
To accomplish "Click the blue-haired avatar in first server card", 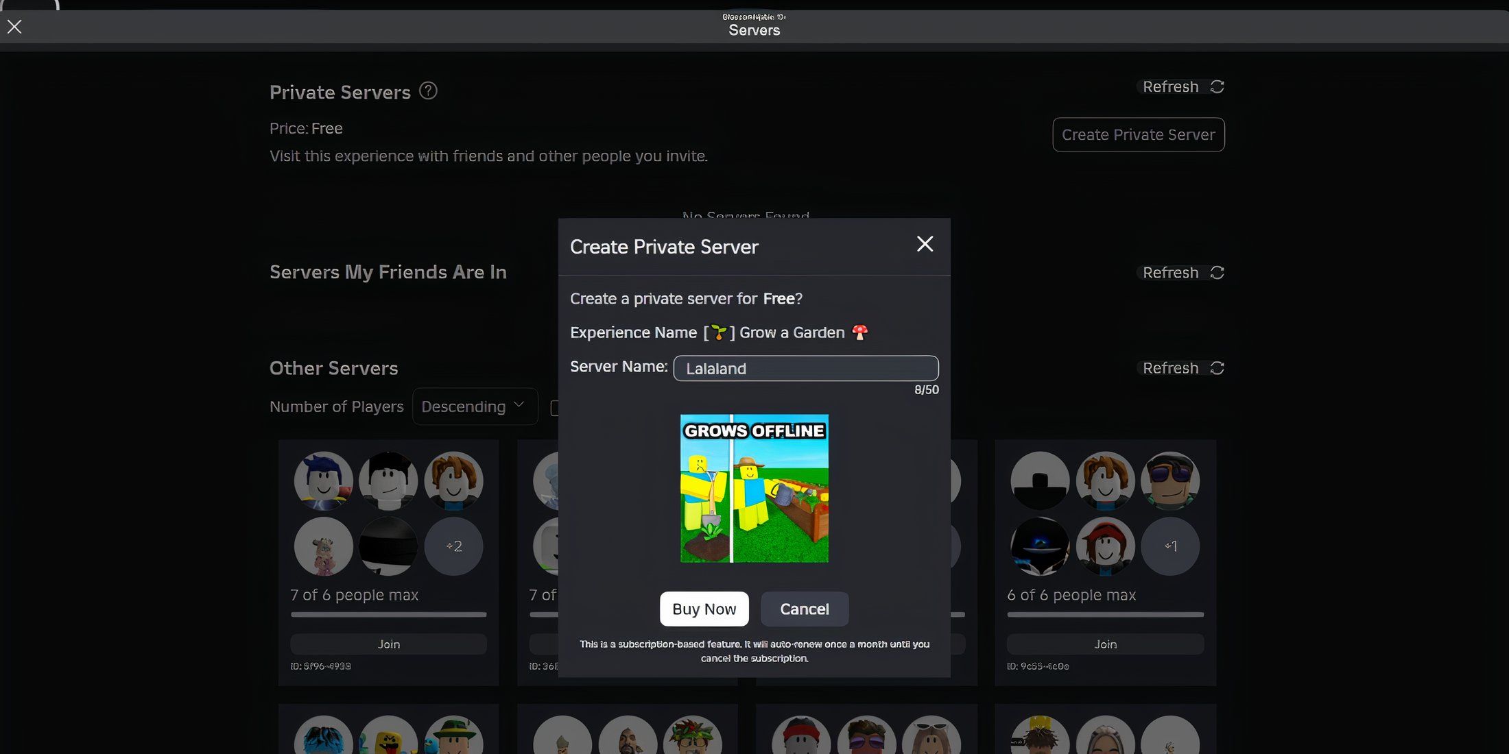I will pos(323,481).
